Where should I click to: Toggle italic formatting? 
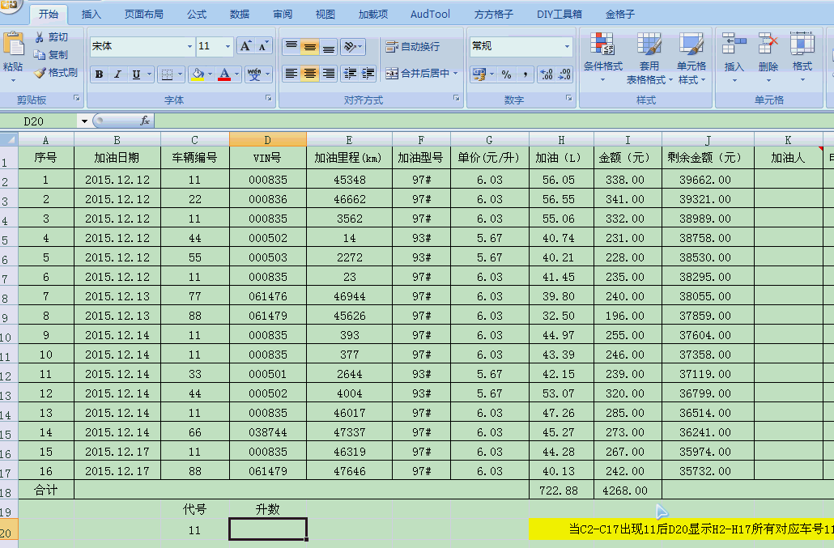tap(117, 74)
